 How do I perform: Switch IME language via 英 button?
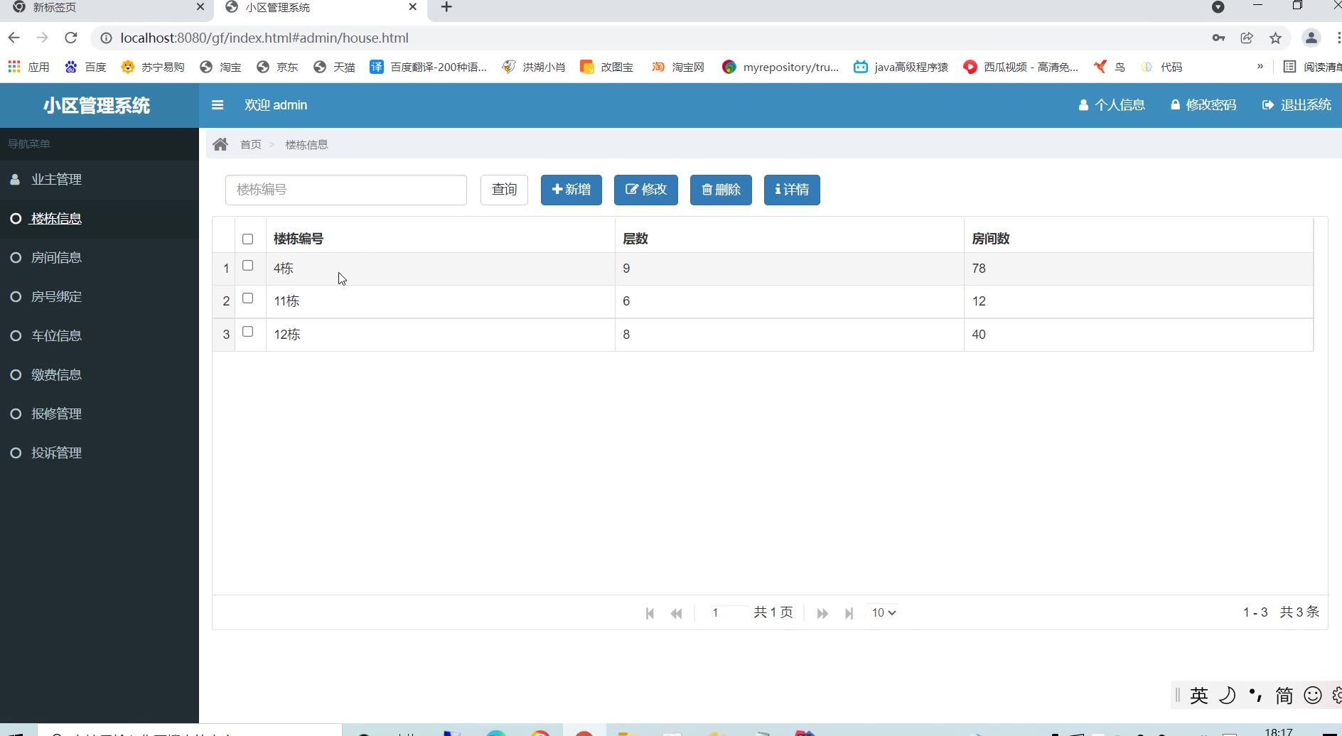(1199, 696)
